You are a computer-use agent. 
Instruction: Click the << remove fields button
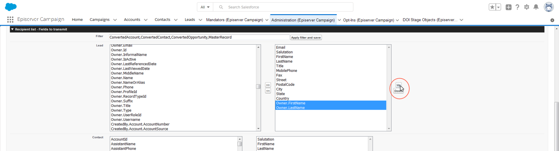click(x=268, y=91)
